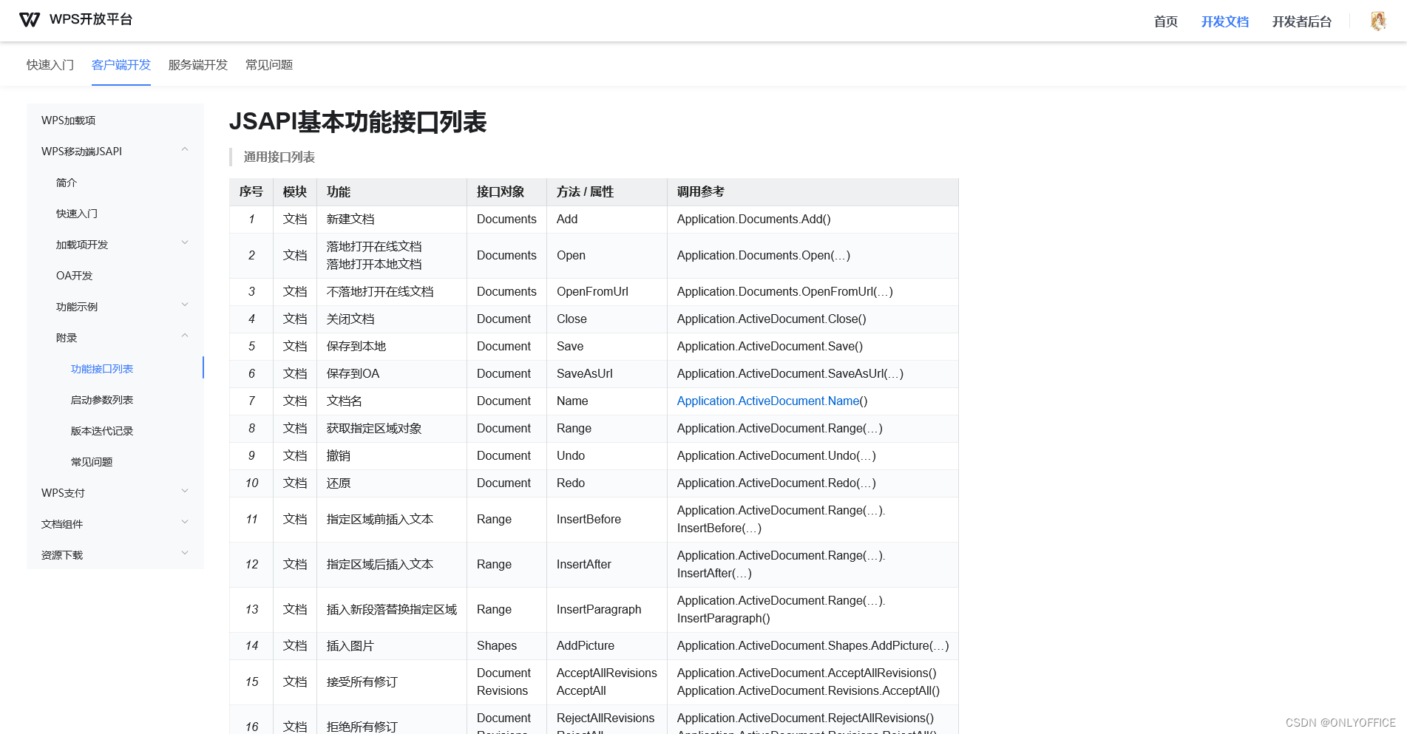Click the 序号 column header

pos(251,192)
